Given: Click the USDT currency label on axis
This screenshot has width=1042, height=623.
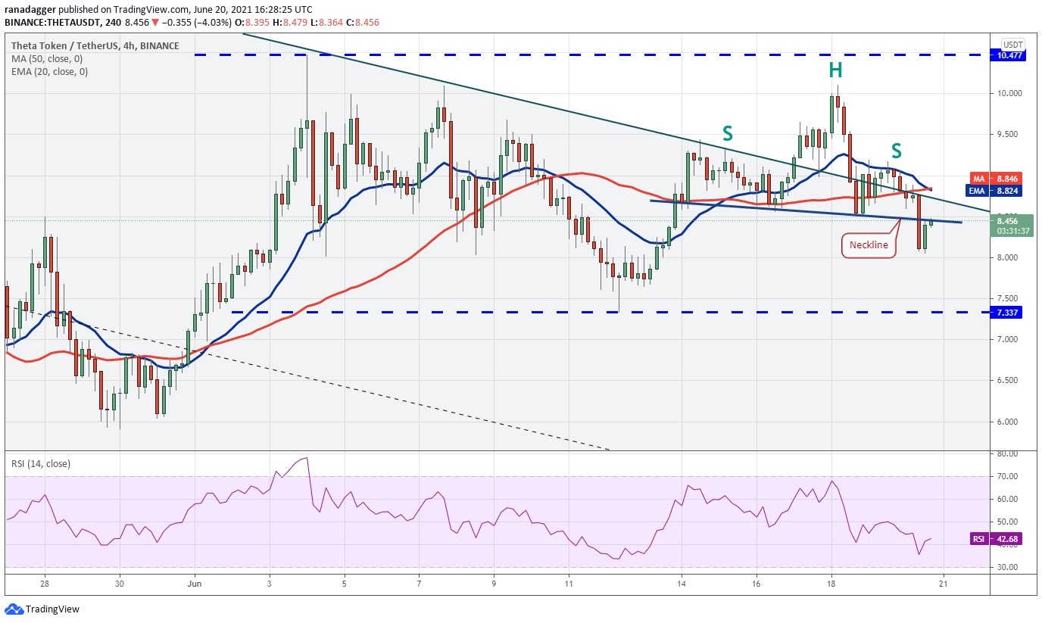Looking at the screenshot, I should (1013, 44).
